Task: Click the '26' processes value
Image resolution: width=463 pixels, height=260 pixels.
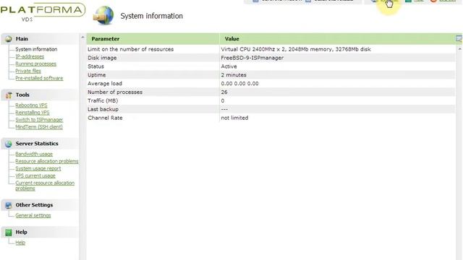Action: [x=224, y=92]
